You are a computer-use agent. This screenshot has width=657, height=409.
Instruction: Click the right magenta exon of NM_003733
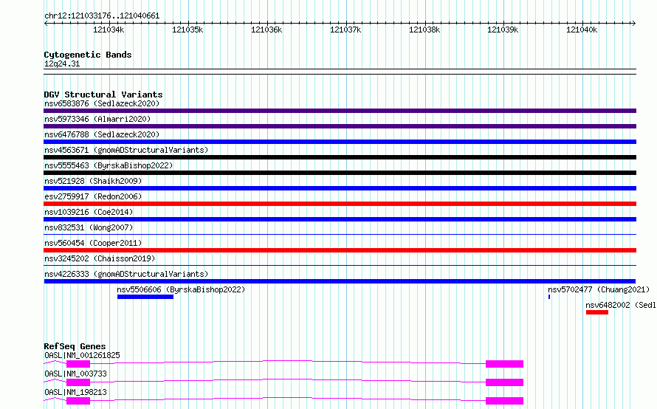point(504,382)
